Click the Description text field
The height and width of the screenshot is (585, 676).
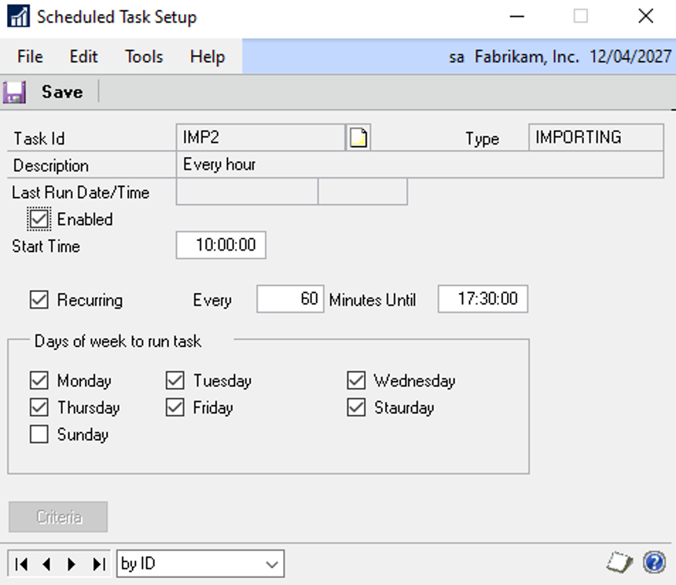[x=421, y=165]
